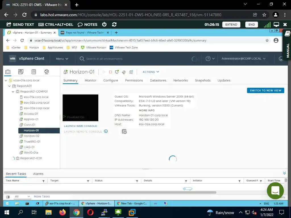Open the Permissions tab
The height and width of the screenshot is (218, 291).
pyautogui.click(x=134, y=80)
